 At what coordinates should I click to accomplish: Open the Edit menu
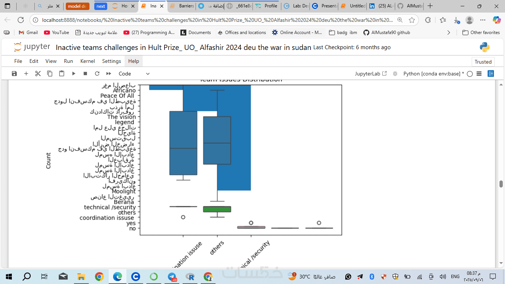34,61
